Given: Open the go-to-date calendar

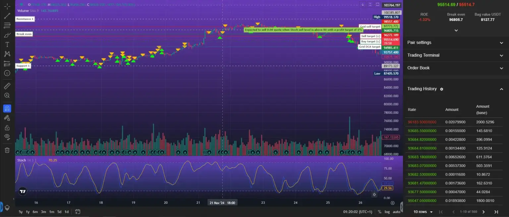Looking at the screenshot, I should [x=78, y=212].
